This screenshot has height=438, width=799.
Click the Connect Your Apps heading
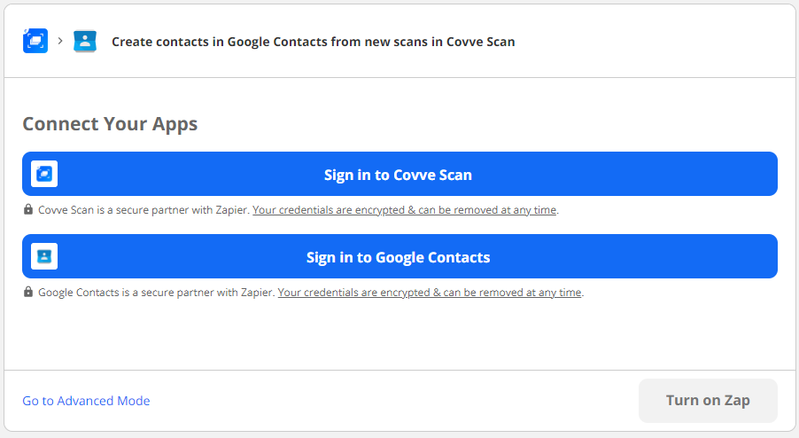(x=110, y=123)
